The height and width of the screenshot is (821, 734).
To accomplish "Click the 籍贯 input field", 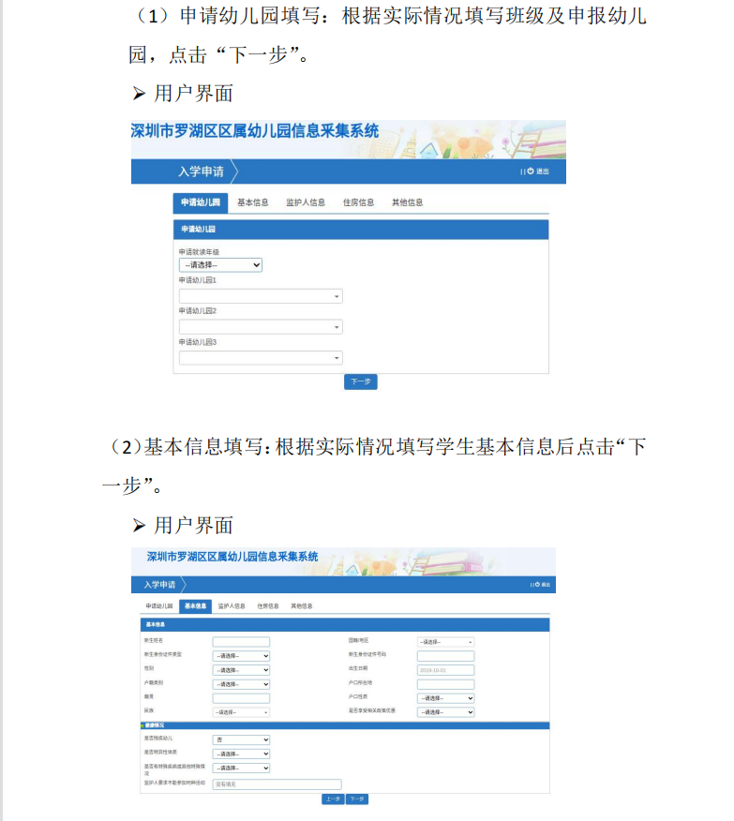I will 241,698.
